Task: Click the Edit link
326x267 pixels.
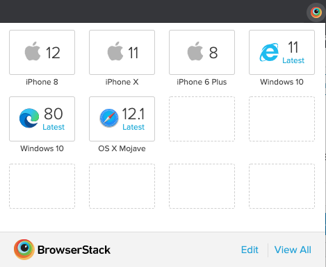Action: (250, 250)
